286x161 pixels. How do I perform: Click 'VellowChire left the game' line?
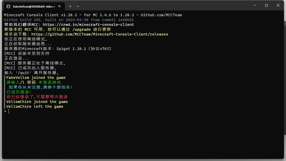[35, 106]
